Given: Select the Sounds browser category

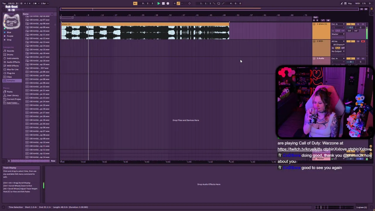Looking at the screenshot, I should 10,51.
